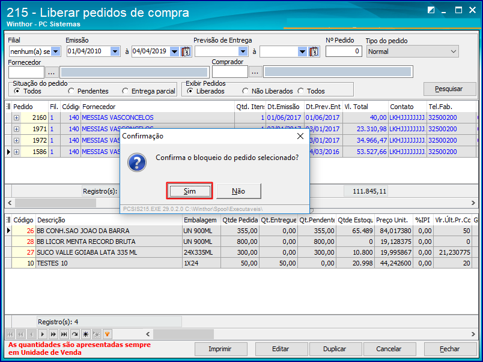
Task: Open Emissão end date dropdown arrow
Action: (174, 52)
